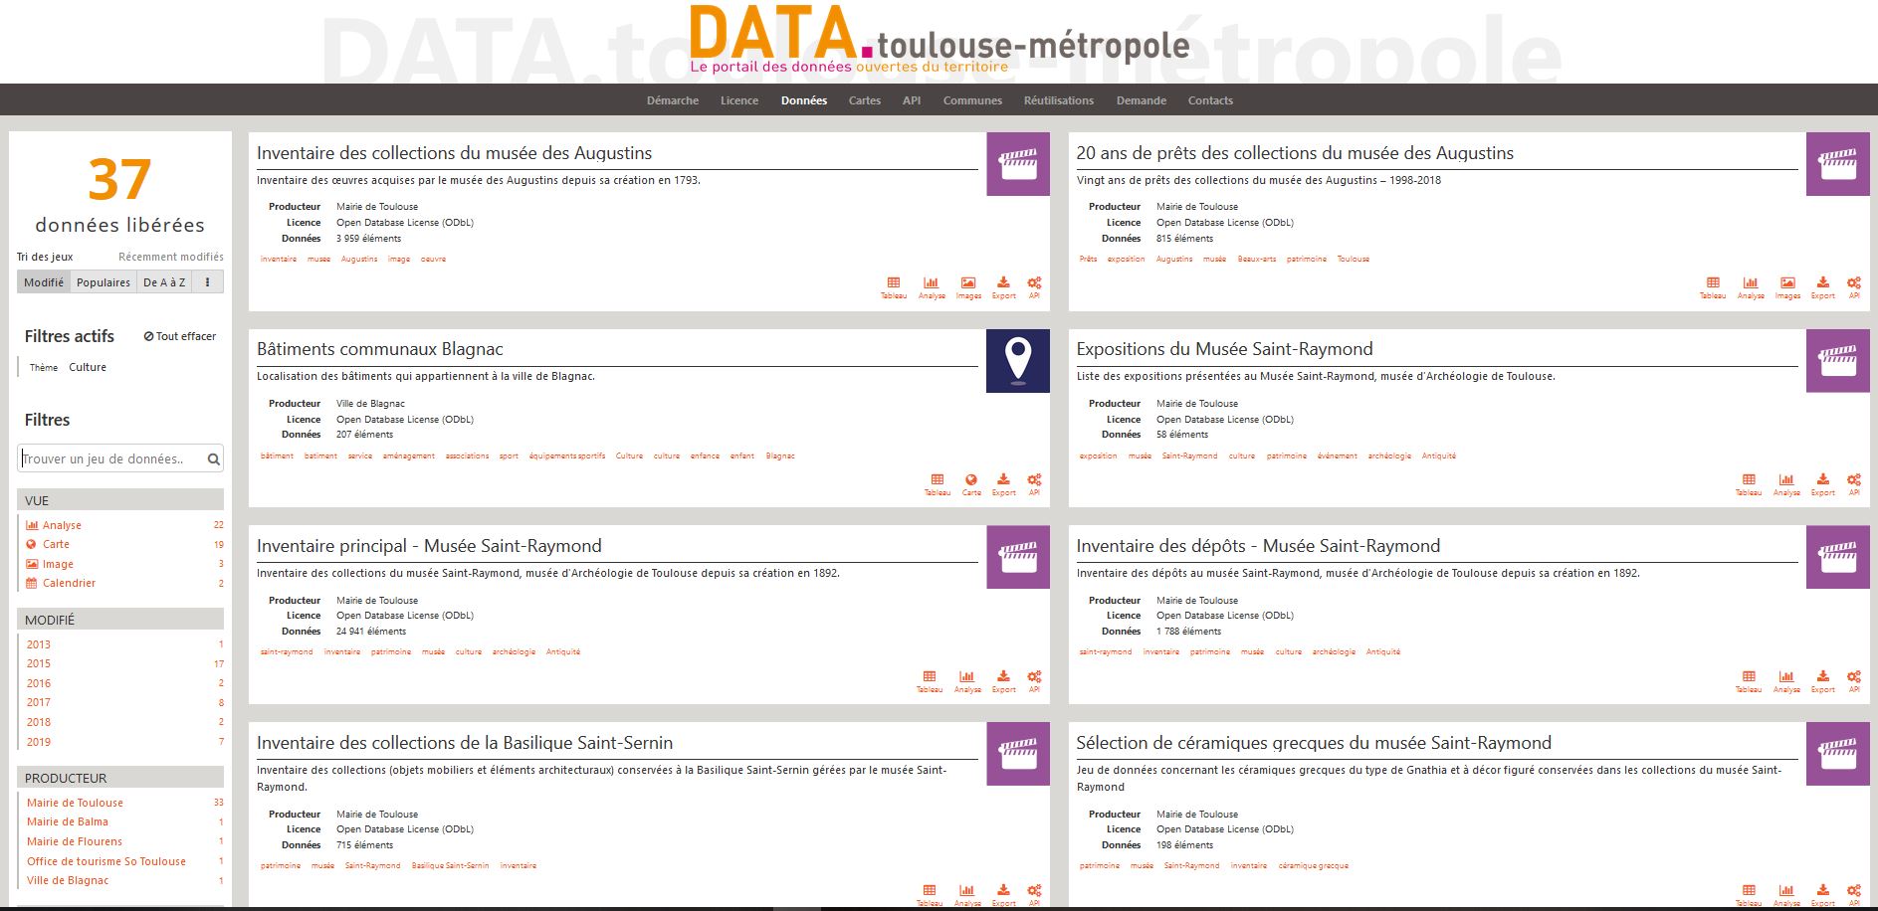The width and height of the screenshot is (1878, 911).
Task: Sort datasets by Populaires
Action: click(104, 282)
